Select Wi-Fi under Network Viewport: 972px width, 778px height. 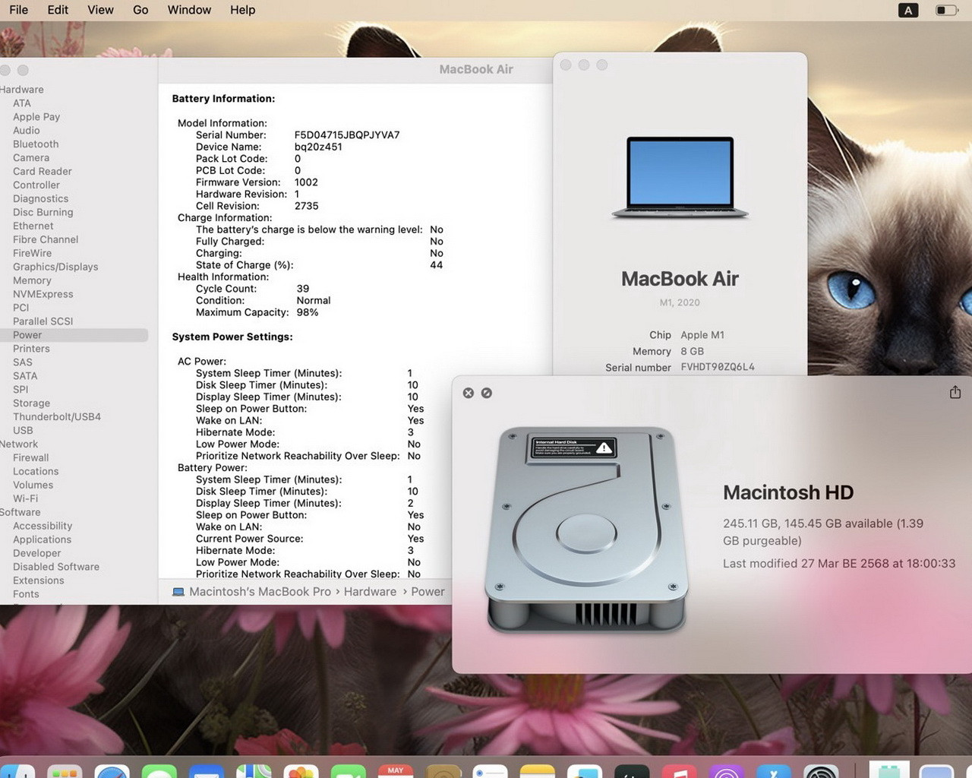[25, 499]
